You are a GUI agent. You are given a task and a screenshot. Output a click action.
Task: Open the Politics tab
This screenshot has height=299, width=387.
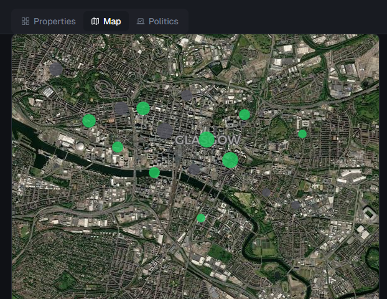tap(157, 21)
